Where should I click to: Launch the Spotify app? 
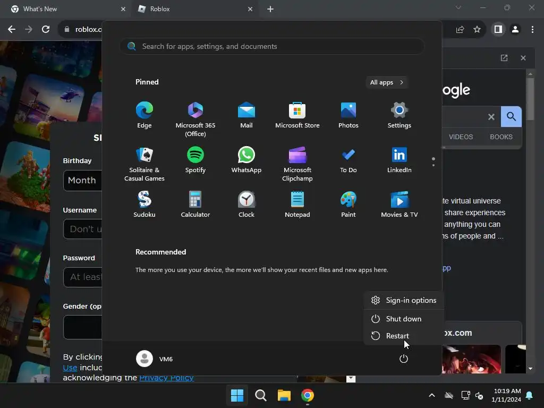(x=195, y=160)
